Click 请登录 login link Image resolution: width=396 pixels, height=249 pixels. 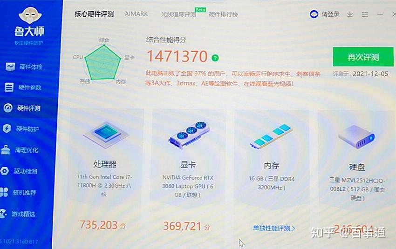(330, 14)
